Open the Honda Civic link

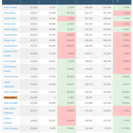[10, 40]
